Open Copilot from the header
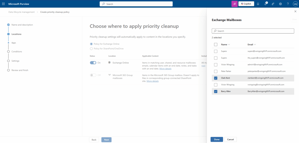The image size is (299, 143). (x=246, y=4)
